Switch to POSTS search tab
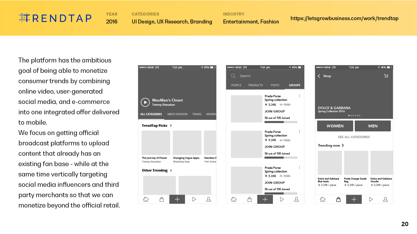Image resolution: width=417 pixels, height=234 pixels. tap(275, 85)
